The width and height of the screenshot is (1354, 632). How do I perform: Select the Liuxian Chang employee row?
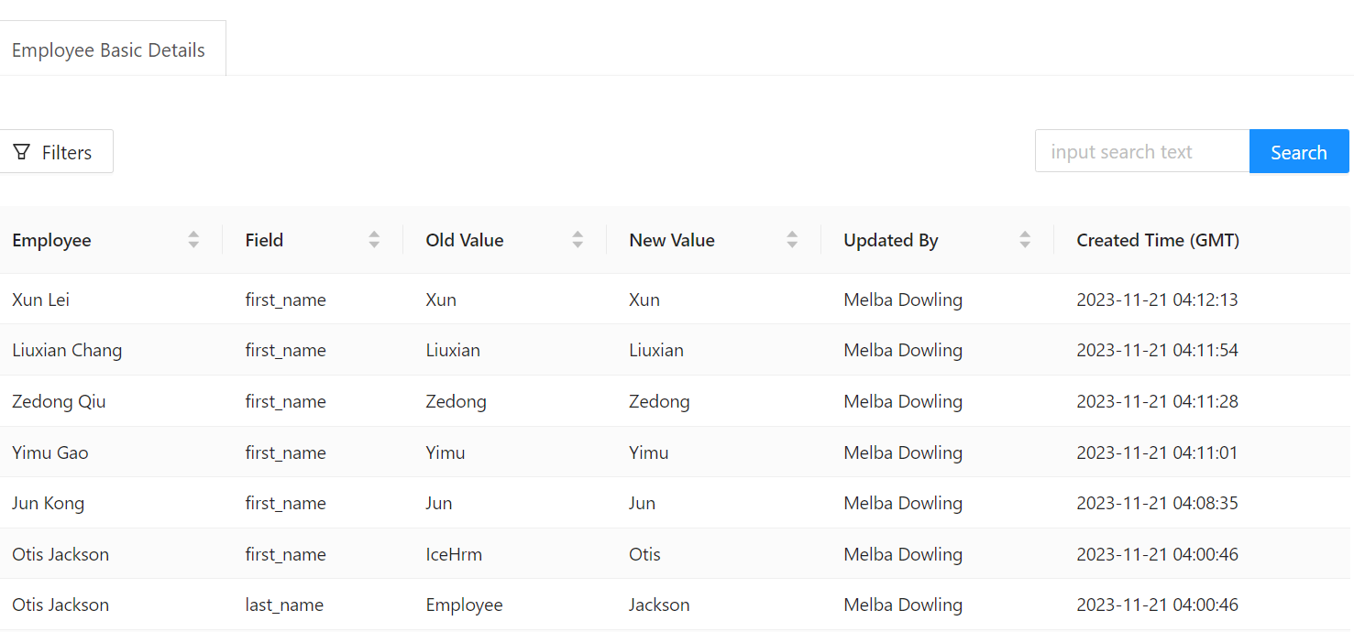coord(67,350)
